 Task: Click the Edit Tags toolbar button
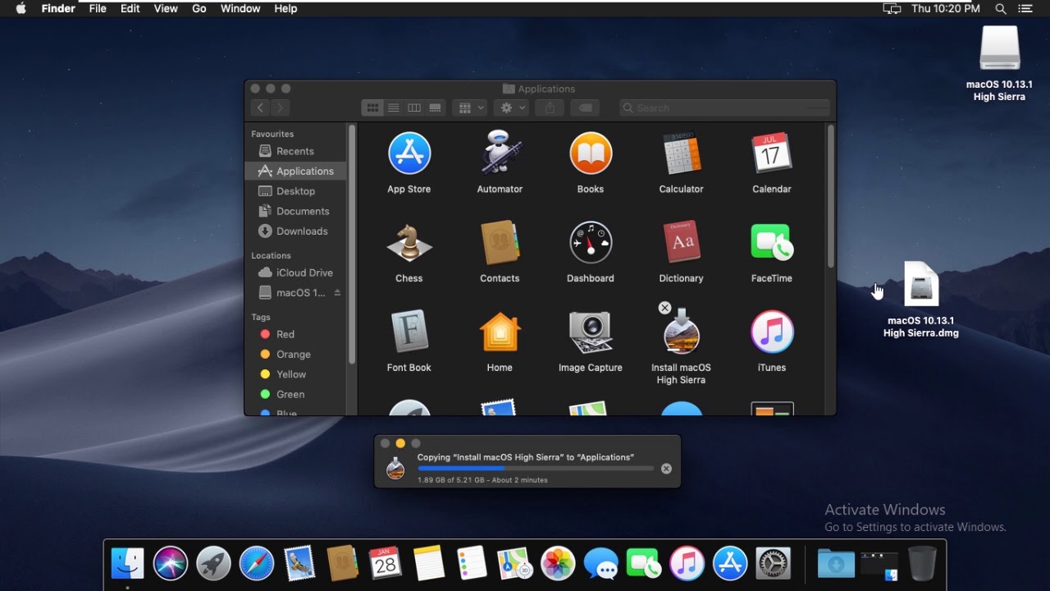click(x=585, y=108)
